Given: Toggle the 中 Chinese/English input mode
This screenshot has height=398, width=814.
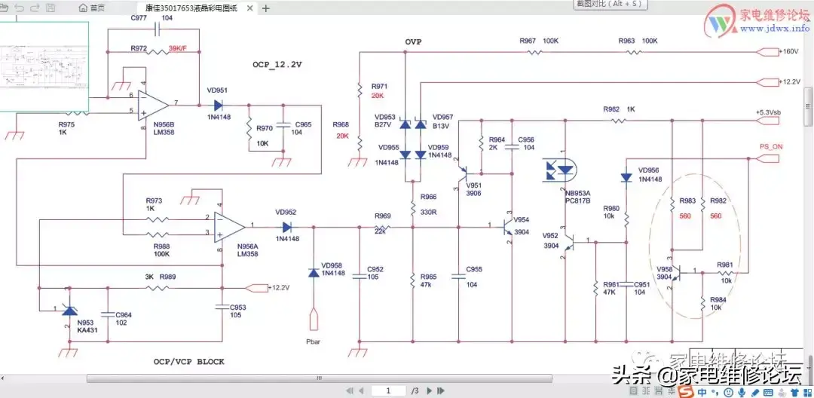Looking at the screenshot, I should (x=702, y=392).
